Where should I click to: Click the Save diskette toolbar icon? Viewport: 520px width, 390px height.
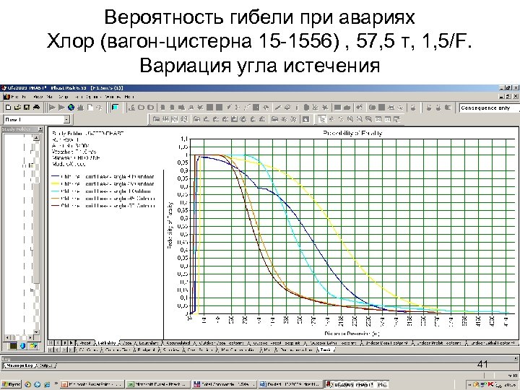click(x=27, y=107)
